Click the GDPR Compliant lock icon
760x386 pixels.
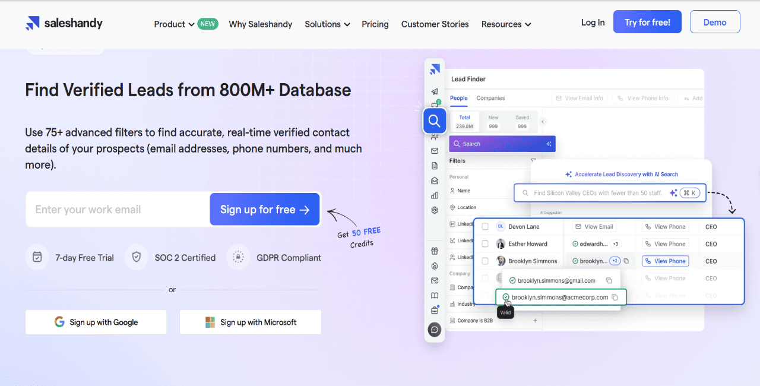pos(238,257)
